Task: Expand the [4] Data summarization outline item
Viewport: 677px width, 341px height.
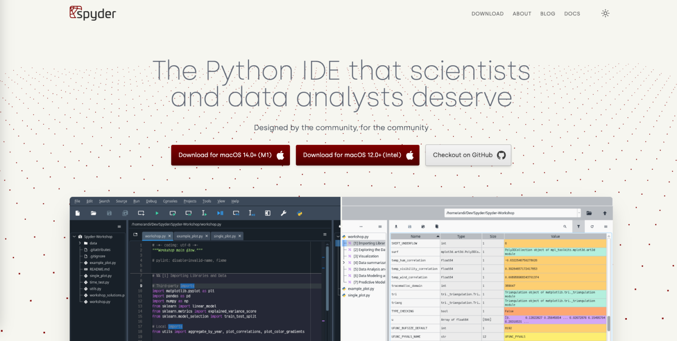Action: tap(344, 262)
